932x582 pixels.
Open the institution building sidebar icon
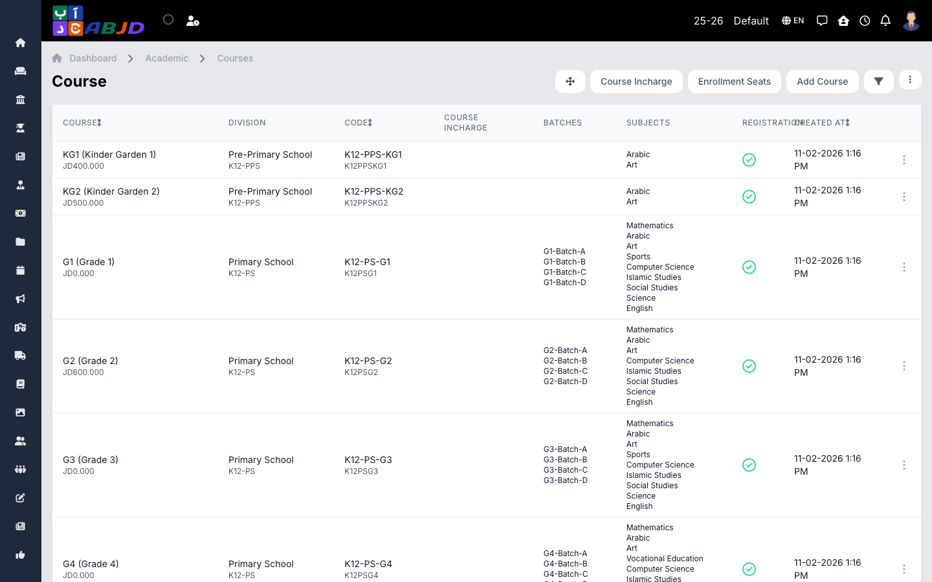(20, 100)
